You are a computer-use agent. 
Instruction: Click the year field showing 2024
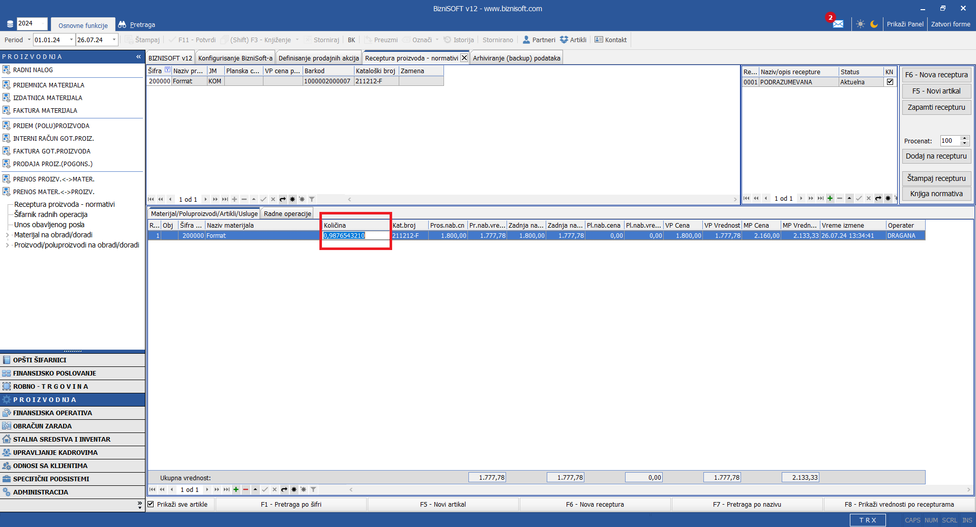click(32, 23)
